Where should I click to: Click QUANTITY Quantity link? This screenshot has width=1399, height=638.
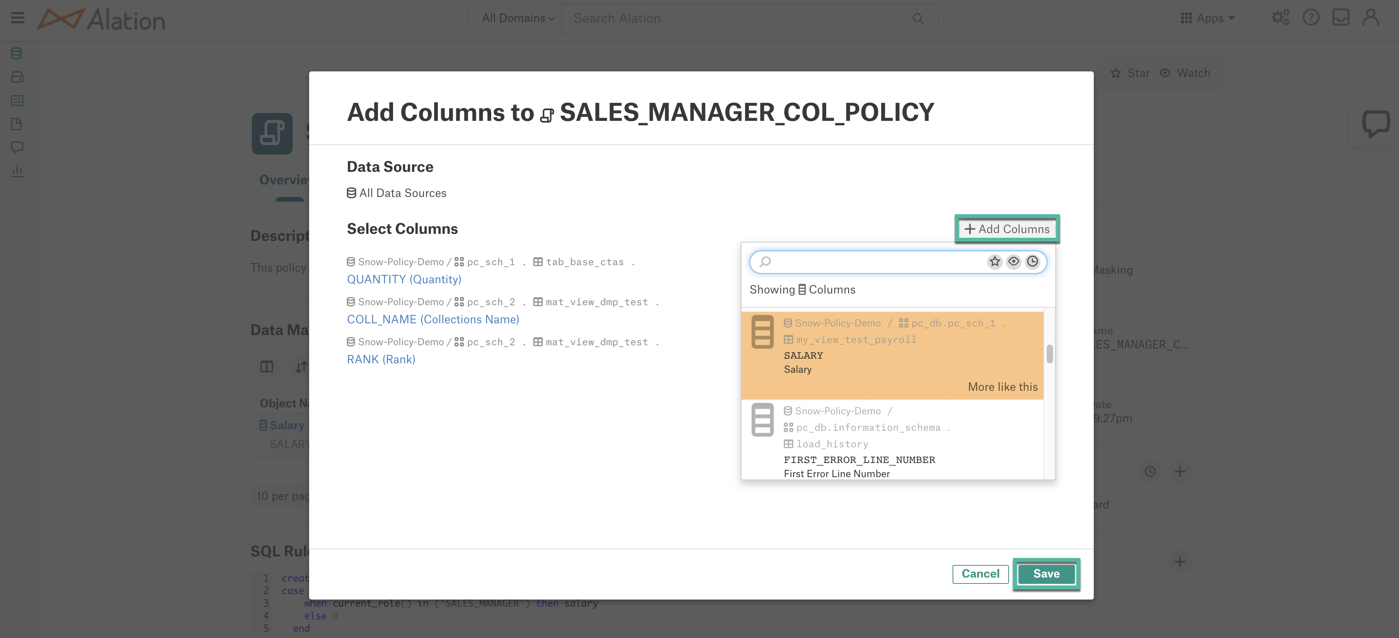tap(403, 279)
